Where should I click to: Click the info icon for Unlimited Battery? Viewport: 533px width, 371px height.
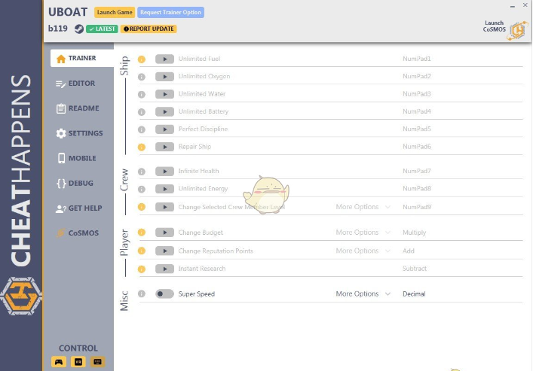click(142, 112)
